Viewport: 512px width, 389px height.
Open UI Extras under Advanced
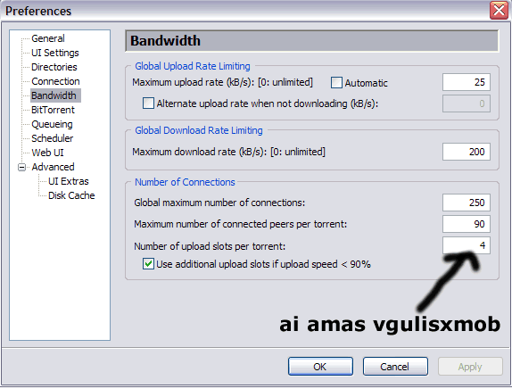(69, 181)
